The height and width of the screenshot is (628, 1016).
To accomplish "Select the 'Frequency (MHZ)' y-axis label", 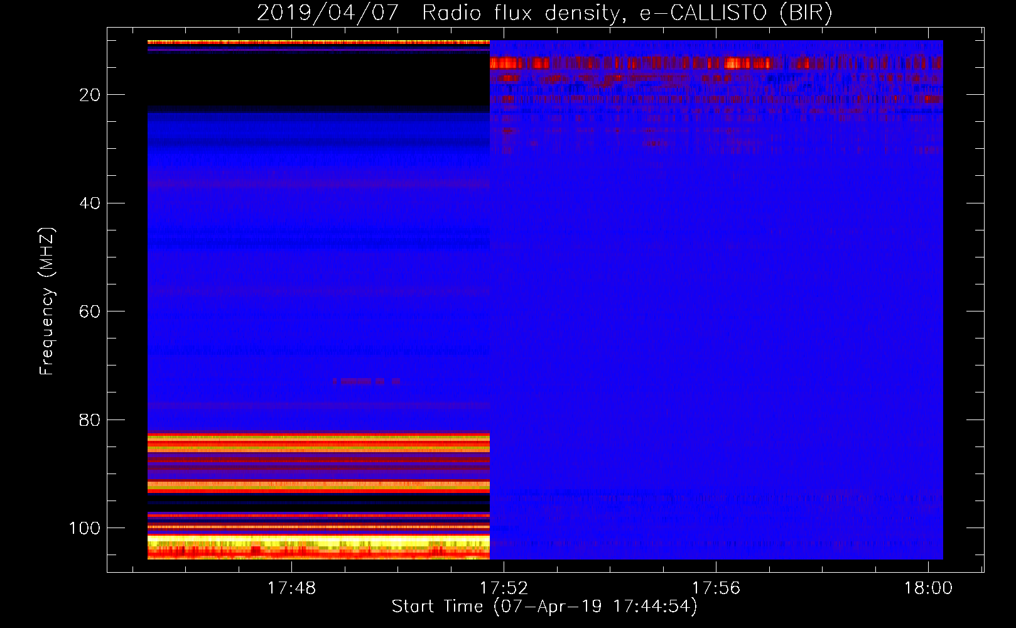I will (x=47, y=301).
